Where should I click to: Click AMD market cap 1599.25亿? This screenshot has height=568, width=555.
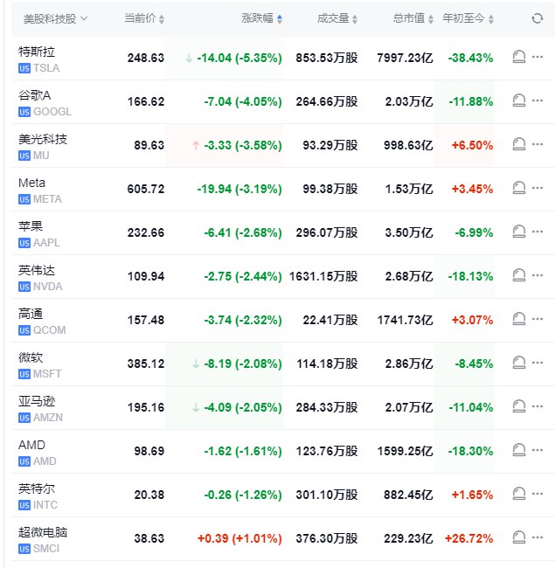coord(405,451)
